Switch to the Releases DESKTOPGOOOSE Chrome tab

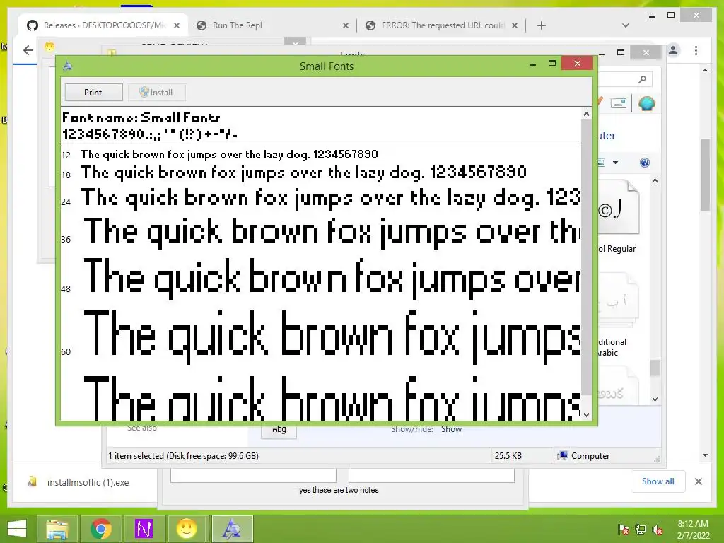coord(103,25)
